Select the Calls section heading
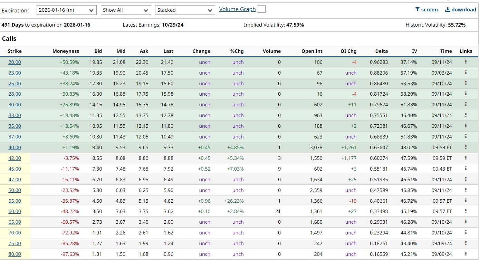 pos(9,39)
